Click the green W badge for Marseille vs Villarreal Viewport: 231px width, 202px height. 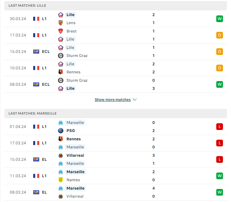pyautogui.click(x=220, y=192)
